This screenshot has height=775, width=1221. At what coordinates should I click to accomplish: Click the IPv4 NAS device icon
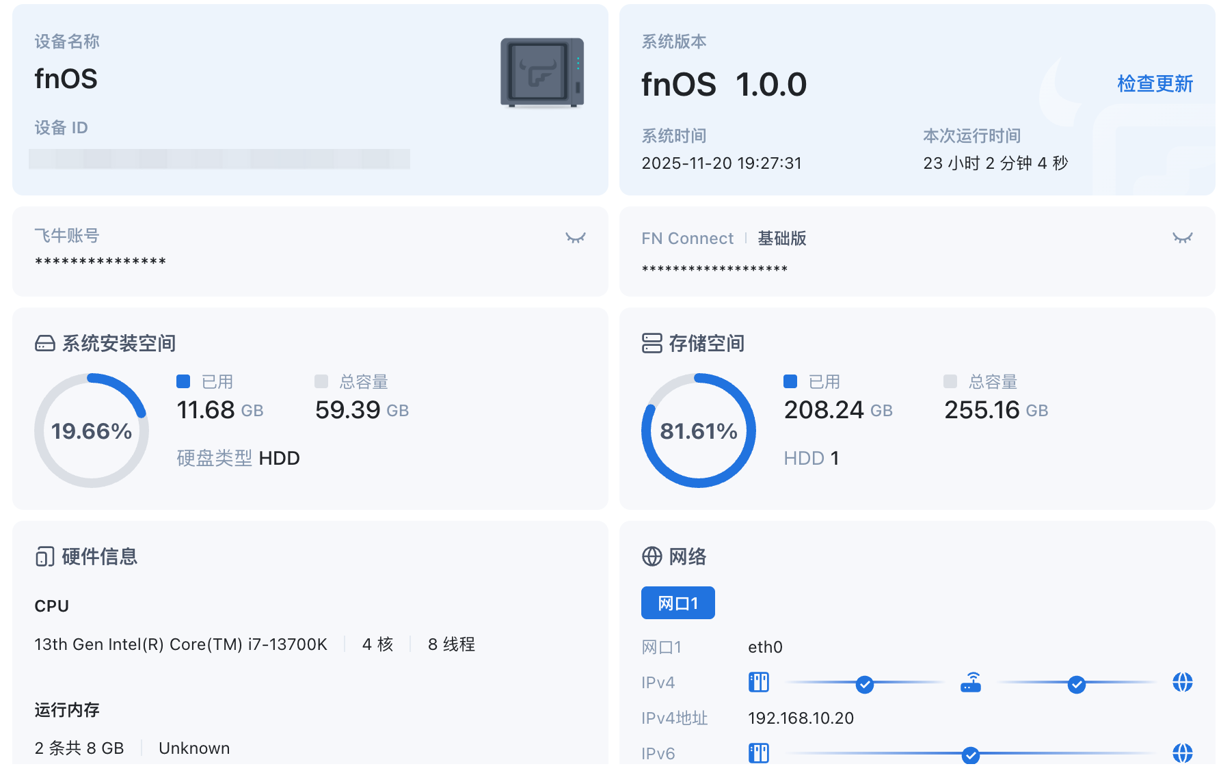(x=759, y=682)
